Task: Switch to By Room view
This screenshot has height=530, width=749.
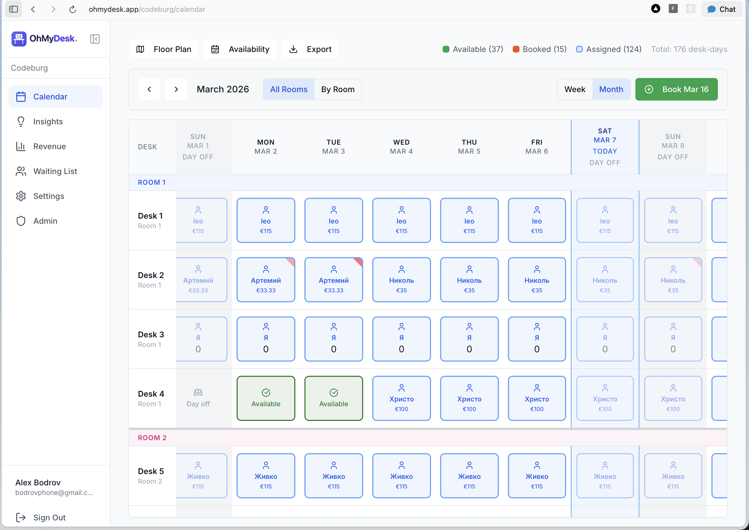Action: click(337, 89)
